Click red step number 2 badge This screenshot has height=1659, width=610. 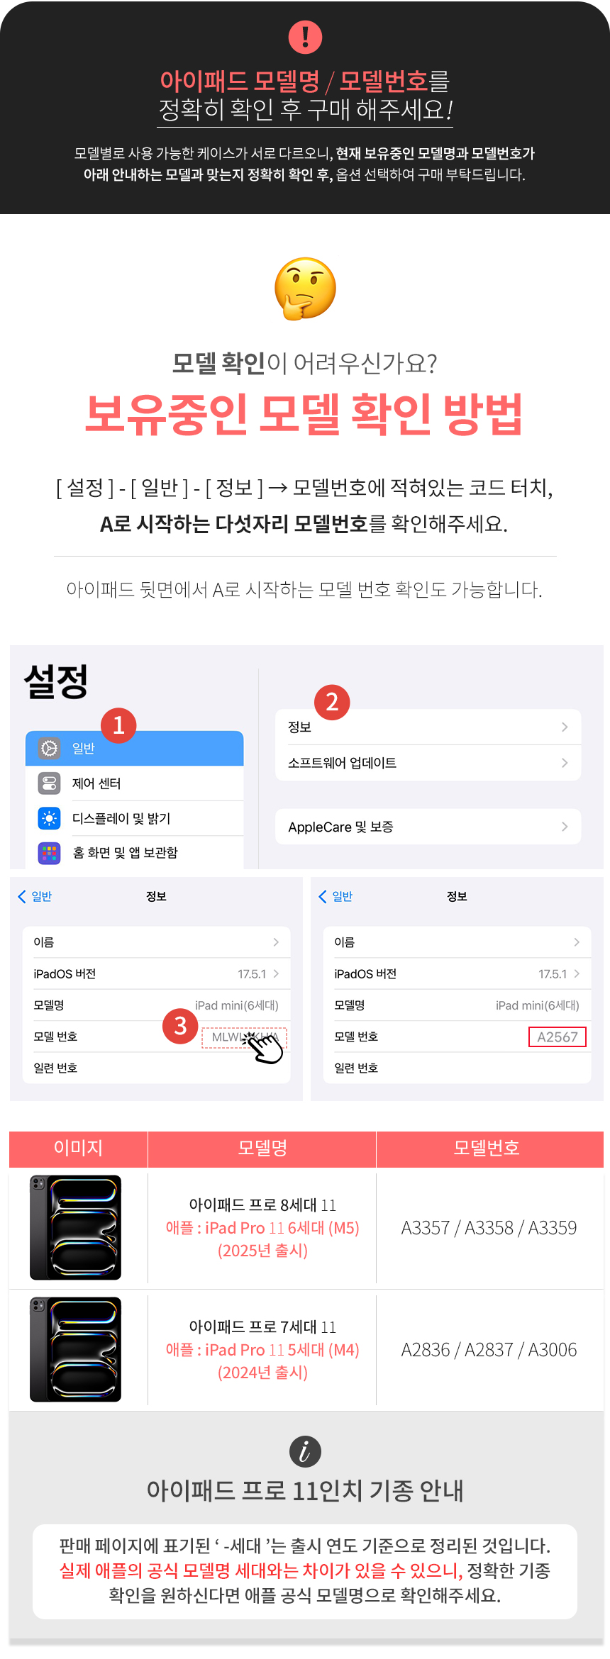[331, 702]
